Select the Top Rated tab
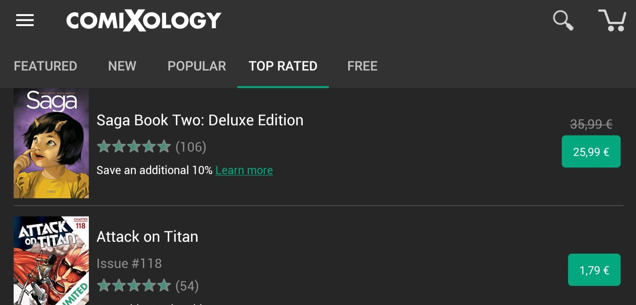Screen dimensions: 636x305 coord(283,66)
